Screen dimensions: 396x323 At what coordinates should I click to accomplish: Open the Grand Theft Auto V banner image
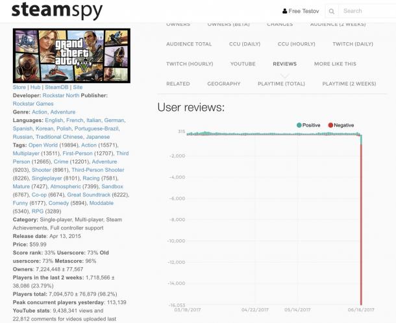(x=71, y=56)
